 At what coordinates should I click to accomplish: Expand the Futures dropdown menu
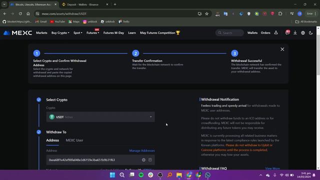click(x=92, y=32)
